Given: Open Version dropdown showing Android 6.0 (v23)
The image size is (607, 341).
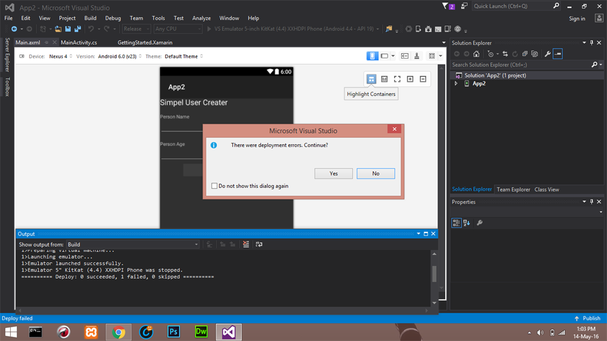Looking at the screenshot, I should [120, 56].
